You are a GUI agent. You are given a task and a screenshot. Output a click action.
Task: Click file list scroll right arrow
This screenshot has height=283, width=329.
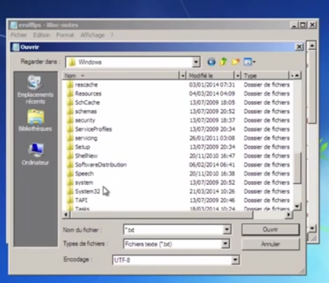(x=288, y=214)
